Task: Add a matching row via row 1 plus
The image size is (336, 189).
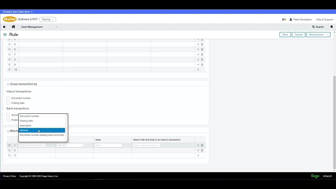Action: [198, 145]
